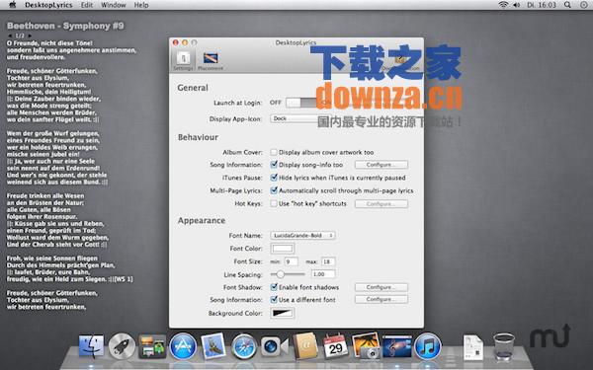
Task: Uncheck Display song-info too
Action: pyautogui.click(x=274, y=165)
